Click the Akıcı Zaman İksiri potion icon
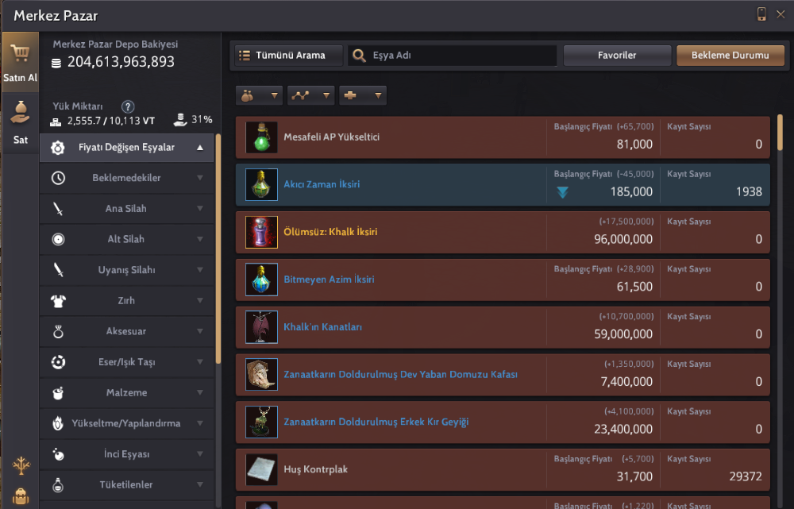Screen dimensions: 794x509 pyautogui.click(x=261, y=184)
